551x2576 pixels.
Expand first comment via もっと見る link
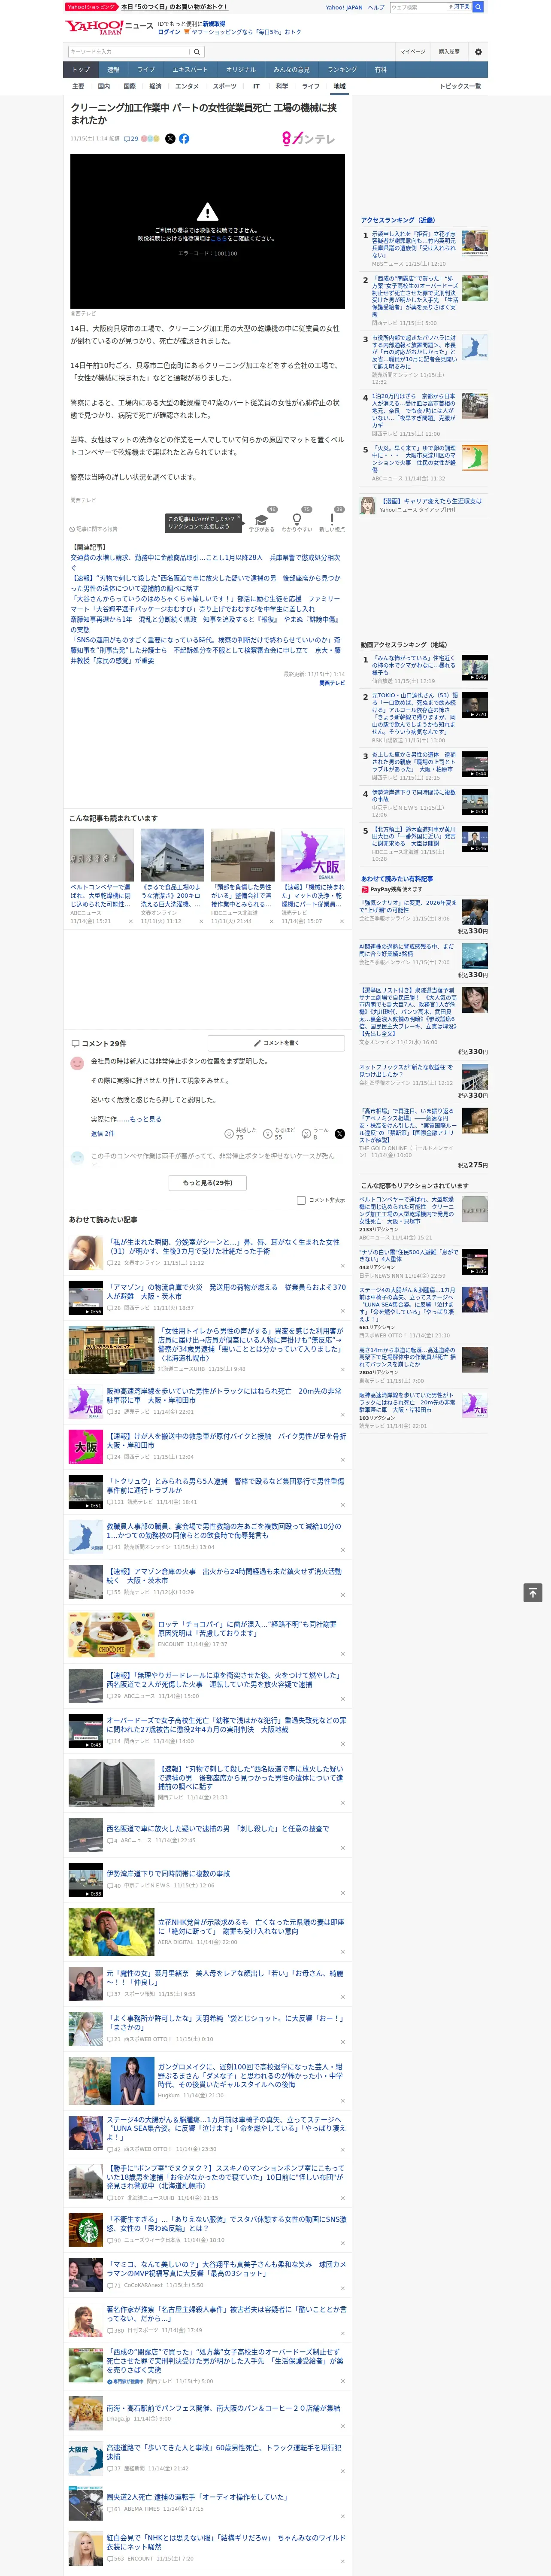point(145,1119)
